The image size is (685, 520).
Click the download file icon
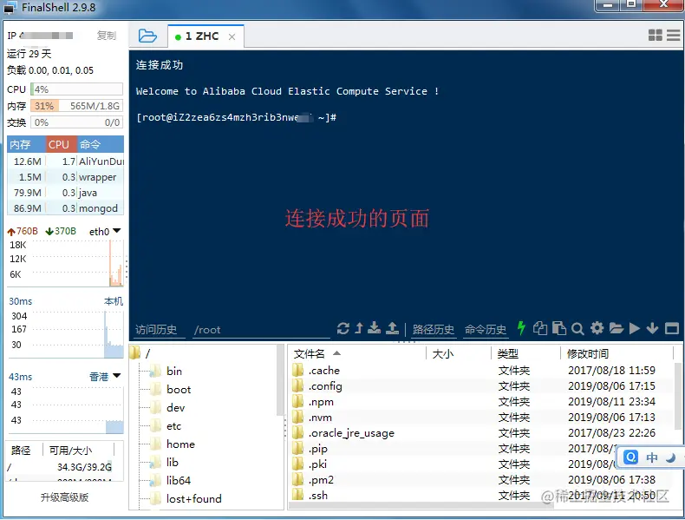click(x=374, y=328)
